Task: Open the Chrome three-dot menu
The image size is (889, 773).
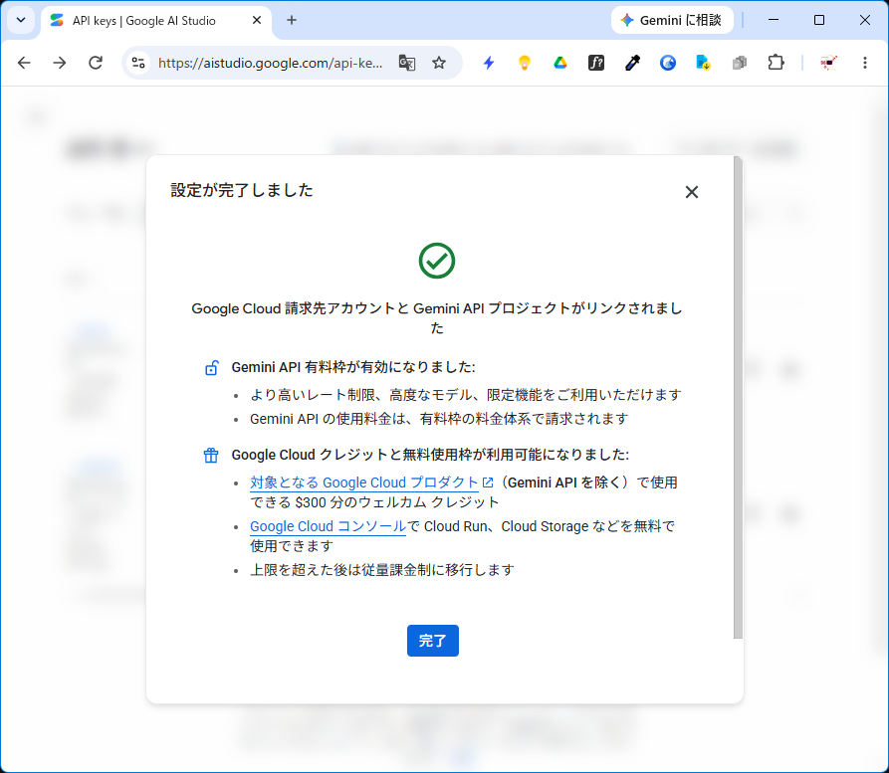Action: point(865,63)
